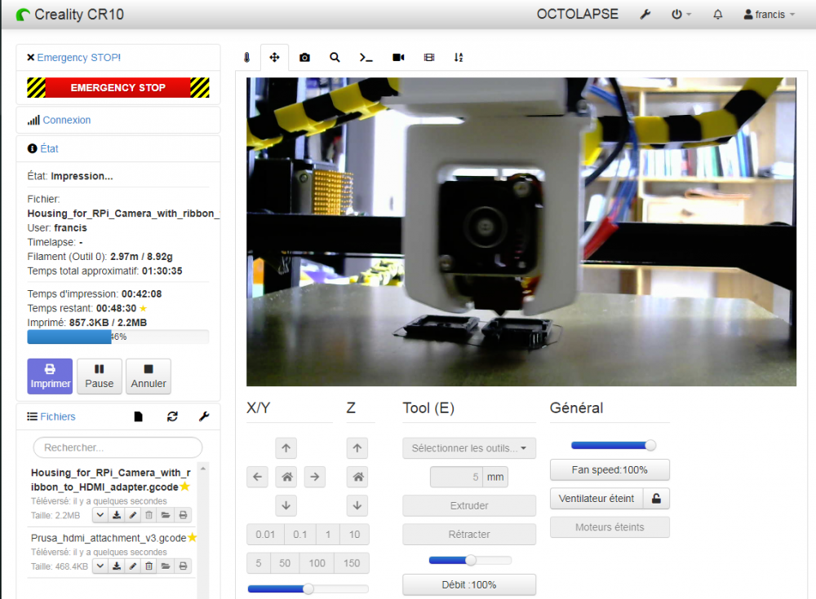Lower the Z axis down arrow

tap(357, 505)
